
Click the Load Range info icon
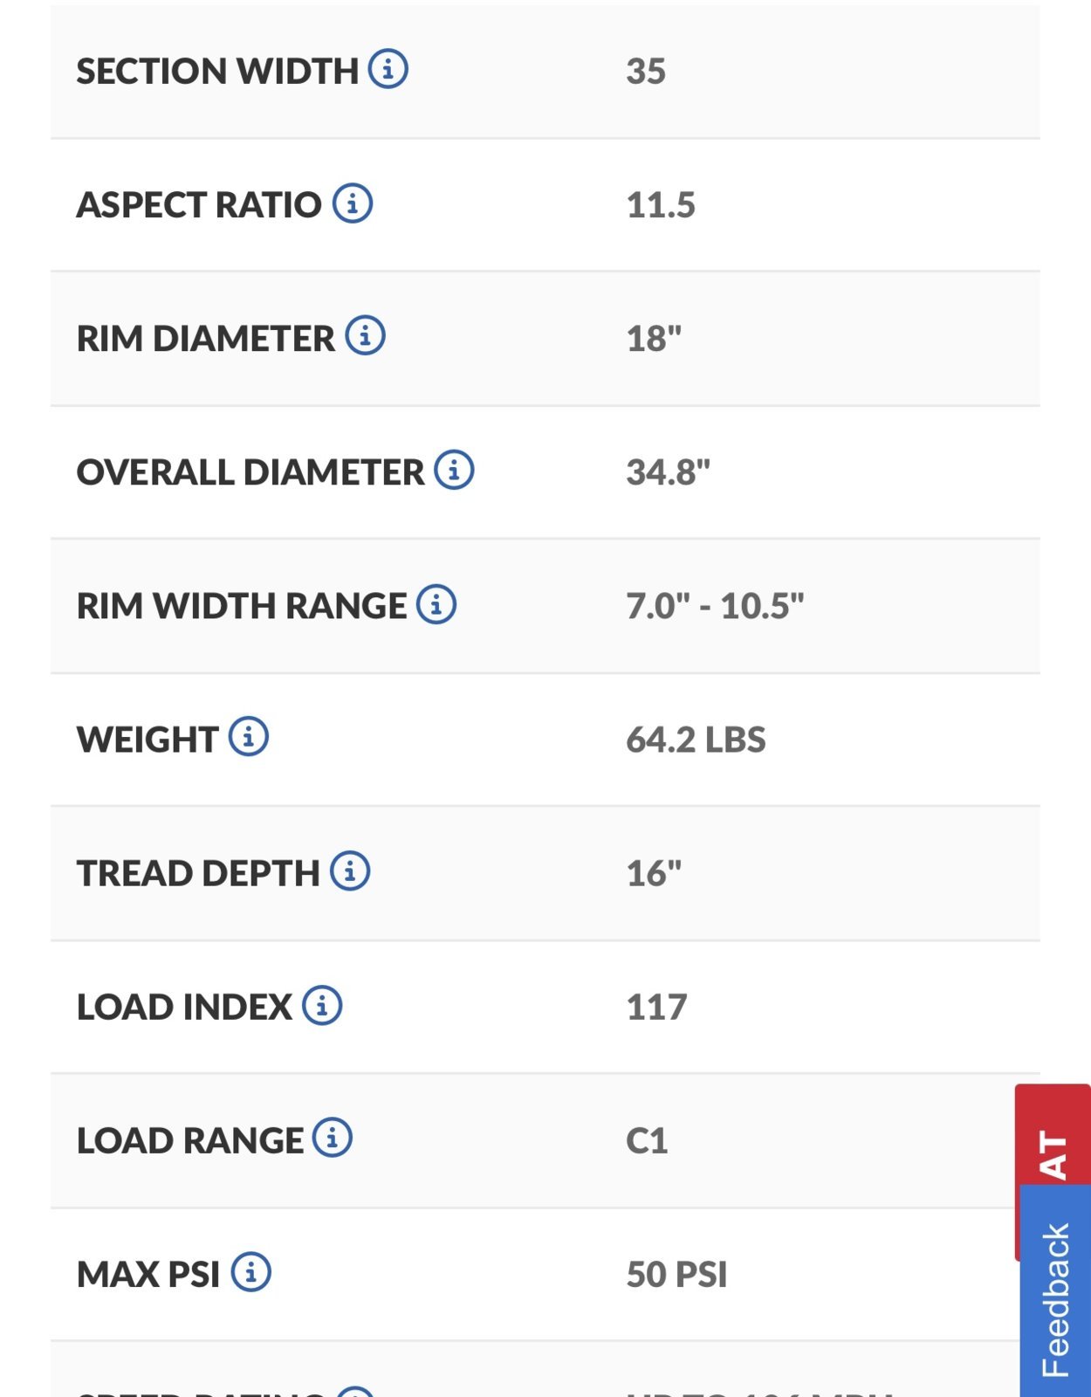pos(333,1138)
